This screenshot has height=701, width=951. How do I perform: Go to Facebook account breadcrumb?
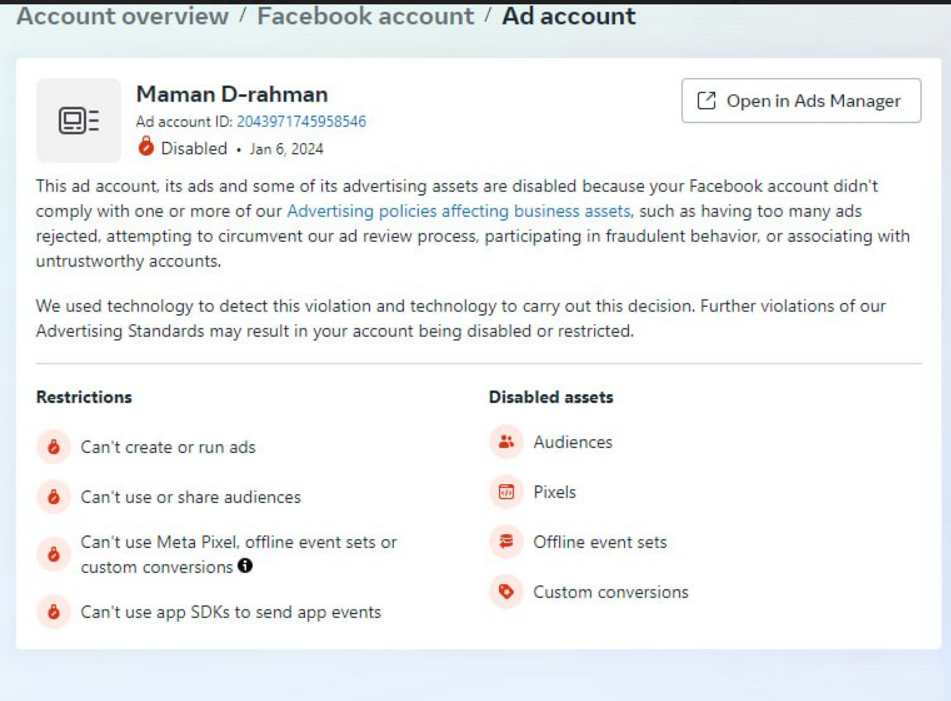point(366,16)
